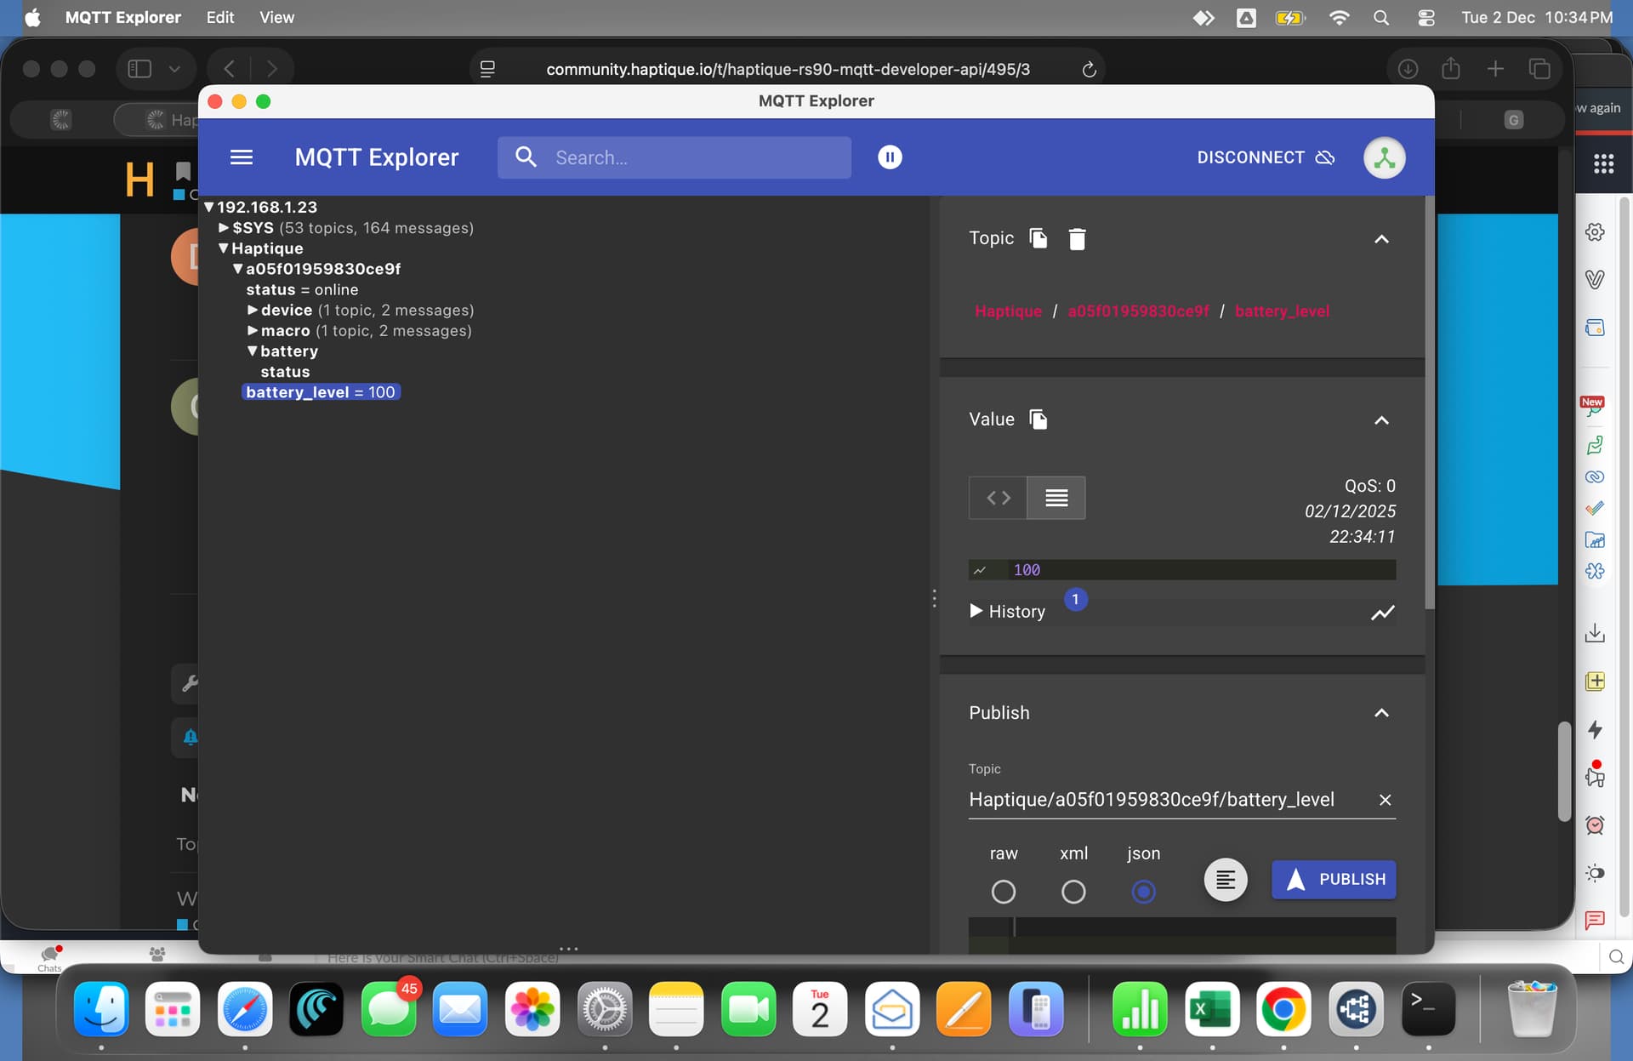Open the Edit menu in the menu bar
Image resolution: width=1633 pixels, height=1061 pixels.
(x=219, y=17)
